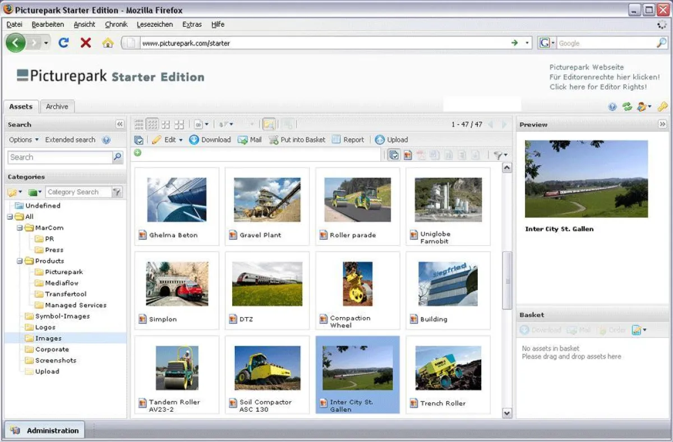The image size is (673, 442).
Task: Collapse the MarCom category folder
Action: tap(20, 227)
